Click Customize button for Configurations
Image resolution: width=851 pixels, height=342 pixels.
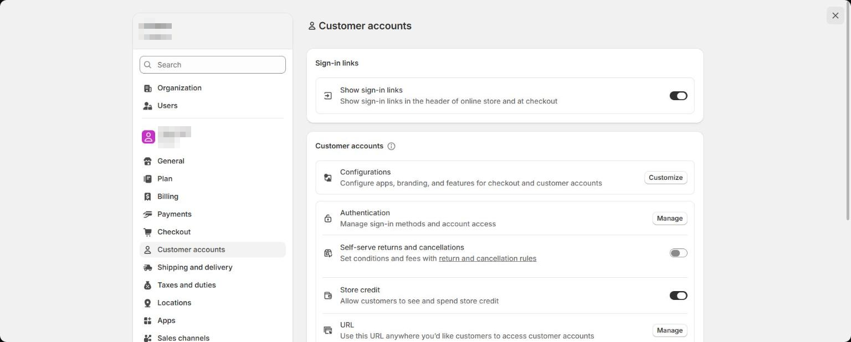click(x=665, y=178)
